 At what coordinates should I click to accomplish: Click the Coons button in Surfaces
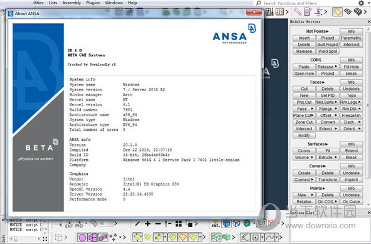pyautogui.click(x=304, y=151)
